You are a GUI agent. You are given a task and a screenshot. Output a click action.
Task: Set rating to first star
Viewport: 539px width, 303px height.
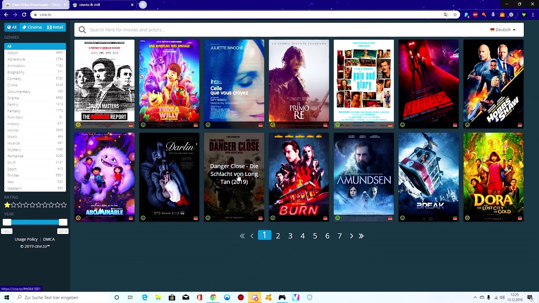point(7,205)
